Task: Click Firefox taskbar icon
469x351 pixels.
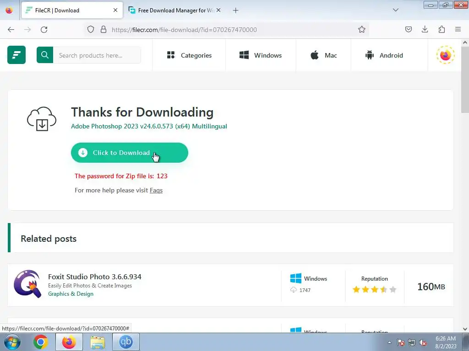Action: coord(69,342)
